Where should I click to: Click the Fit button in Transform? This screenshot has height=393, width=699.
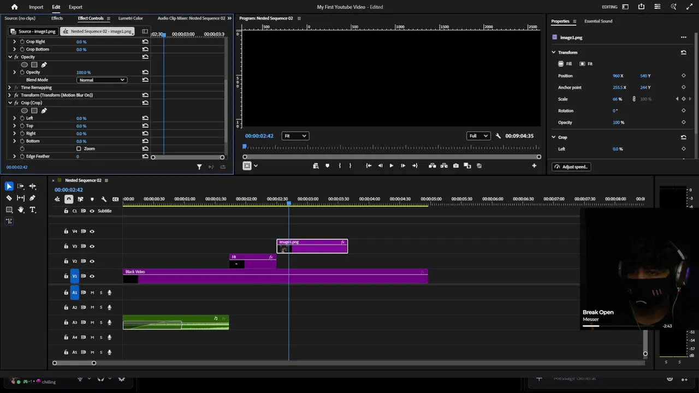coord(587,64)
